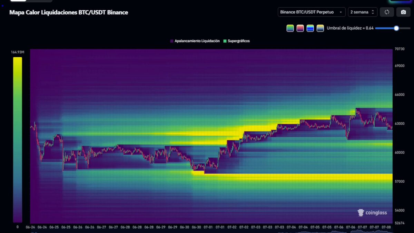Viewport: 414px width, 233px height.
Task: Click the 52674 price axis label
Action: click(400, 223)
